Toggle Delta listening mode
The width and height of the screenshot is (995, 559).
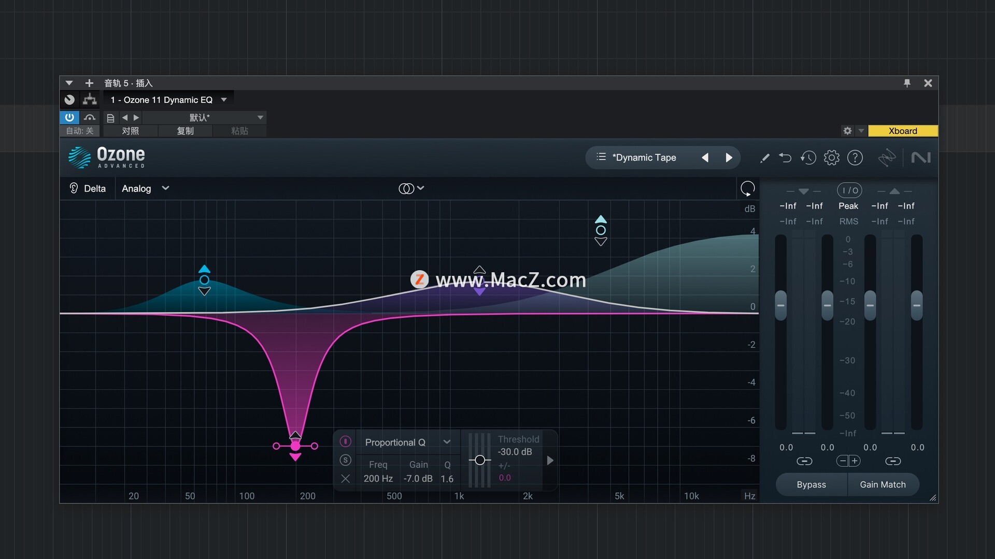coord(88,188)
